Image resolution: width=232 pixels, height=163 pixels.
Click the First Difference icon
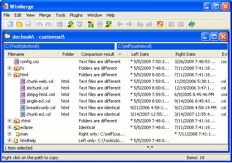pyautogui.click(x=91, y=24)
